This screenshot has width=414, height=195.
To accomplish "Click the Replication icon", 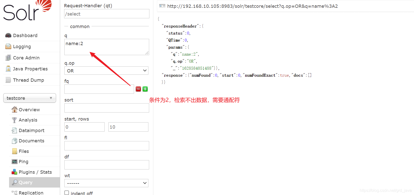I will tap(15, 192).
